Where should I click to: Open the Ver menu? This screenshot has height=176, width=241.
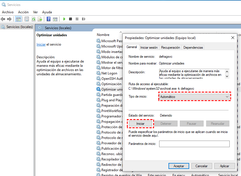tap(35, 12)
